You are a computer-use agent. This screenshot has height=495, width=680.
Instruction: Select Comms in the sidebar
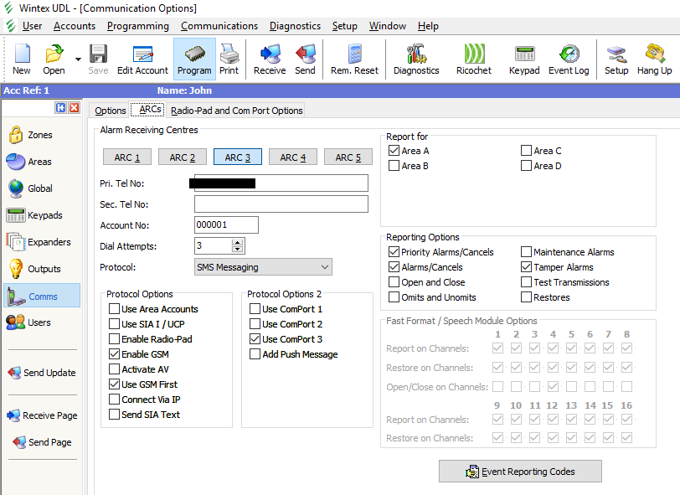(42, 296)
